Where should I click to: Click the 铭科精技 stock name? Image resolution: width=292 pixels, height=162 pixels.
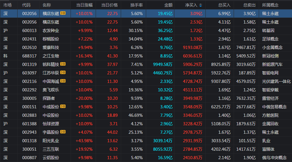[x=51, y=64]
